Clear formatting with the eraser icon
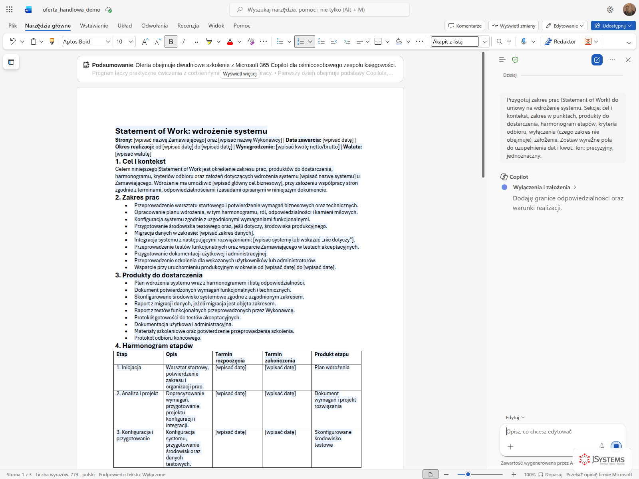This screenshot has width=639, height=479. [250, 42]
